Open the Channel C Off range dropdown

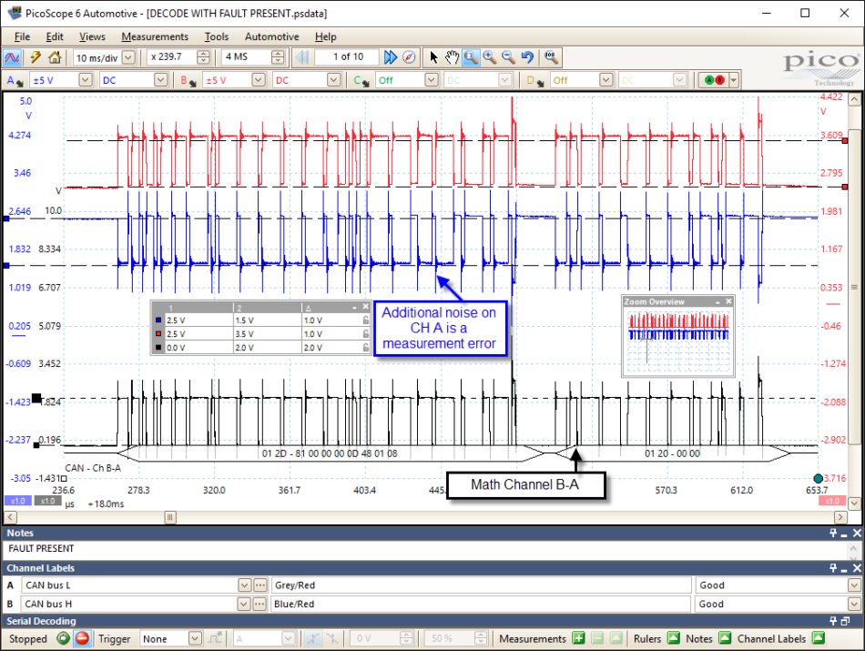432,80
